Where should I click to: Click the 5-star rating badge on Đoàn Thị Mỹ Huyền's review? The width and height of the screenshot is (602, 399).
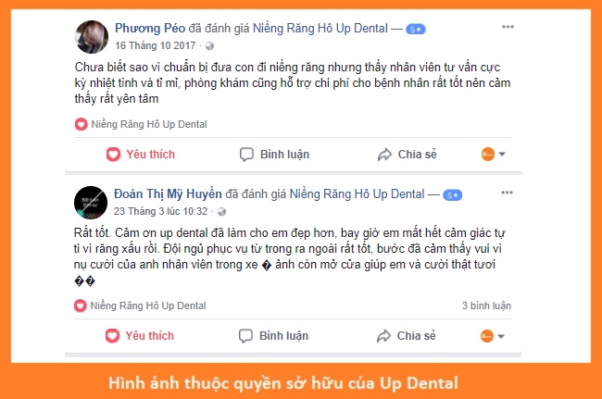[453, 195]
